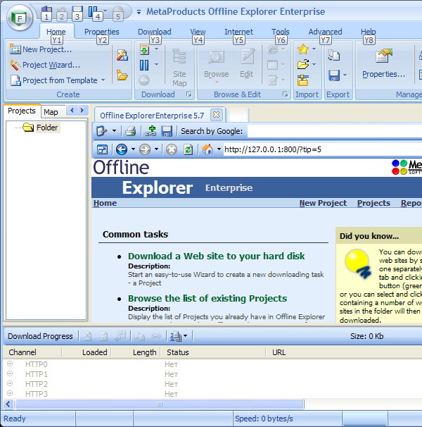Open the Help ribbon tab
Image resolution: width=422 pixels, height=427 pixels.
pos(368,32)
